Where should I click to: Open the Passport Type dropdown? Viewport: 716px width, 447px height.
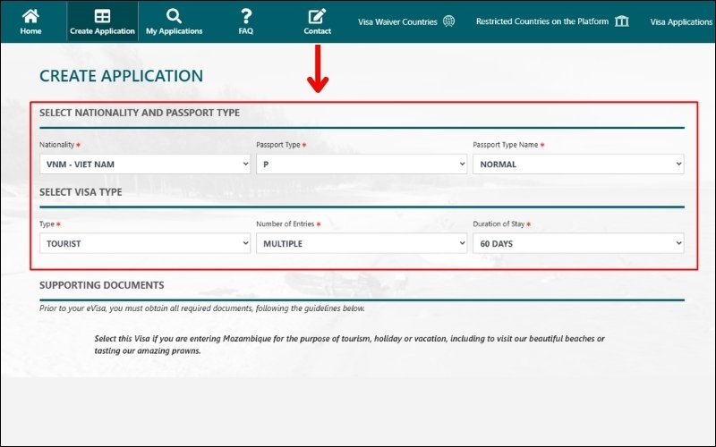(362, 164)
